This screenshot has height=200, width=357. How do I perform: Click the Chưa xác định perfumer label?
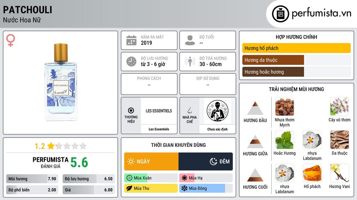pyautogui.click(x=218, y=129)
